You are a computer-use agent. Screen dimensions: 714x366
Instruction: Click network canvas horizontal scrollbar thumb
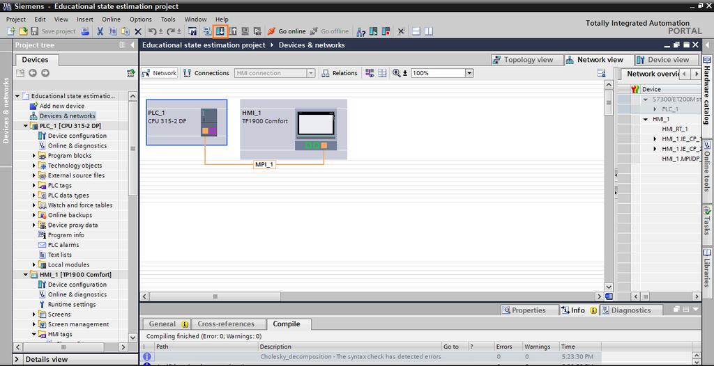tap(215, 296)
